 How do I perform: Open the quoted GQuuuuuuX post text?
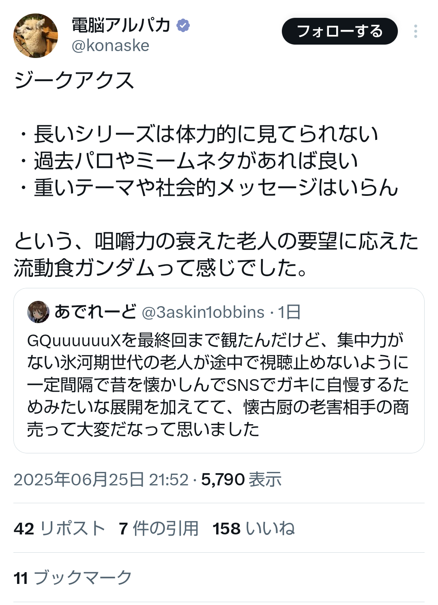click(218, 384)
